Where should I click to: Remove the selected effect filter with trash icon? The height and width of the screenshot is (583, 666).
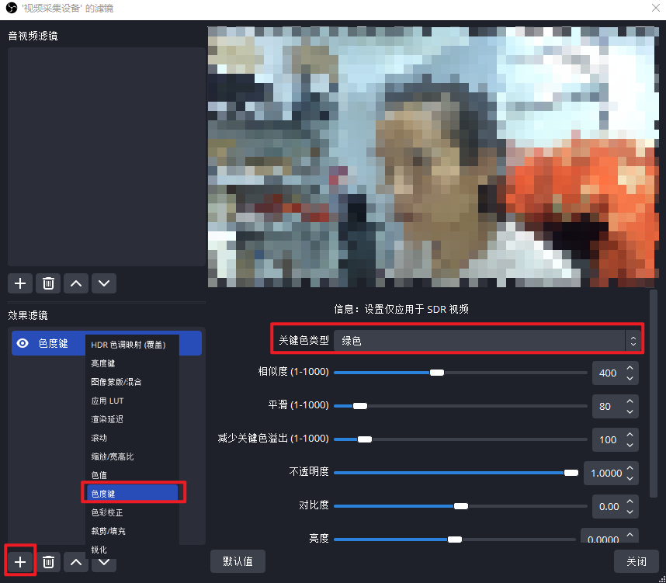coord(48,561)
